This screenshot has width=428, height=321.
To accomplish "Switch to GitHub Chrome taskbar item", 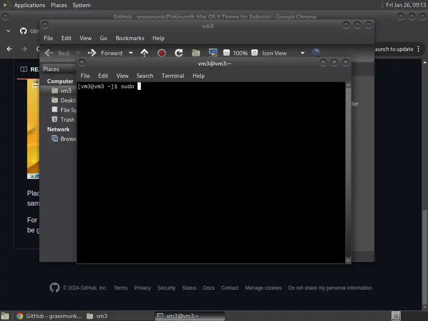I will click(x=49, y=316).
